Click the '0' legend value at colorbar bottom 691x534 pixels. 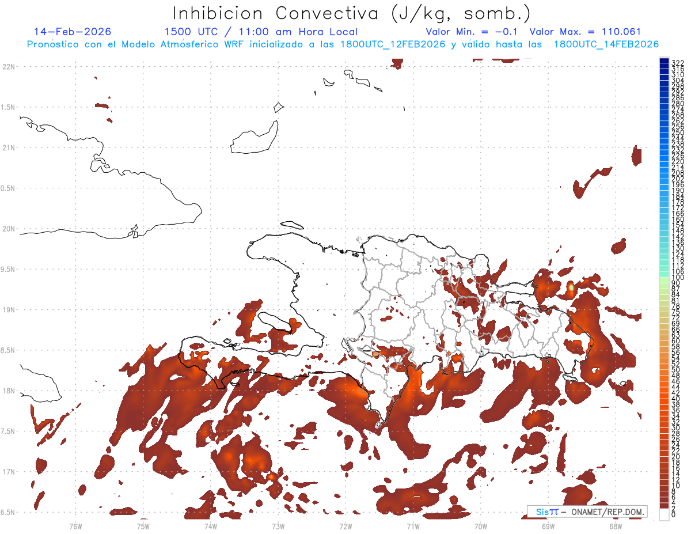pyautogui.click(x=674, y=514)
